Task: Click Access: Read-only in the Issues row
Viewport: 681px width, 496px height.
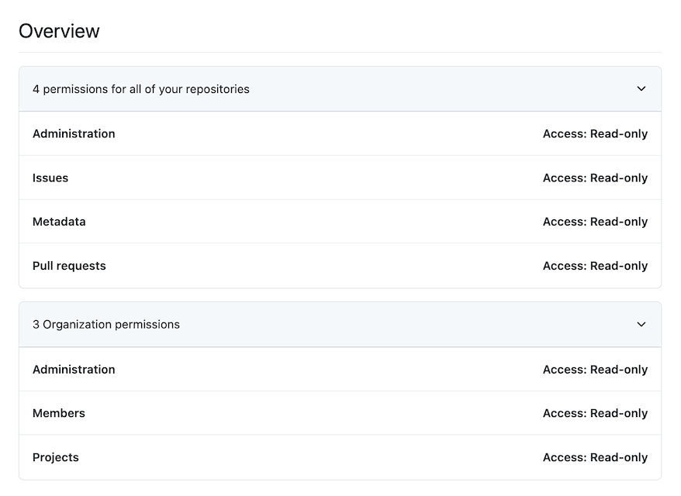Action: point(595,178)
